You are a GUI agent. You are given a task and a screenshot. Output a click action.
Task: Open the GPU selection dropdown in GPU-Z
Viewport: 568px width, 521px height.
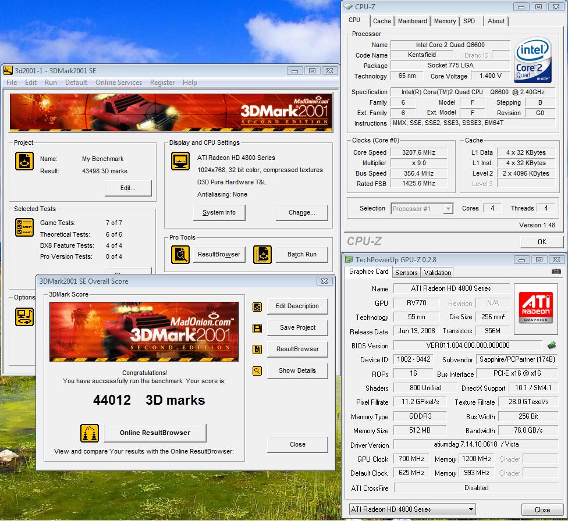pyautogui.click(x=412, y=509)
